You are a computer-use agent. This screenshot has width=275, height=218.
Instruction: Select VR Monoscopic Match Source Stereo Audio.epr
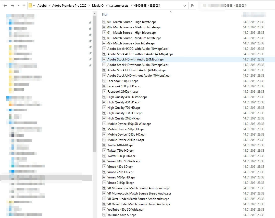(x=139, y=193)
